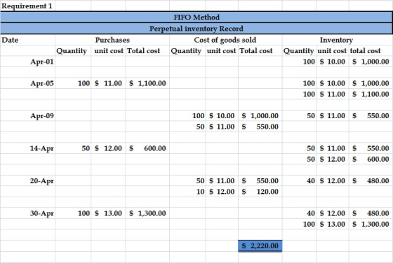Select 'Perpetual inventory Record' title cell
The width and height of the screenshot is (393, 263).
tap(196, 29)
